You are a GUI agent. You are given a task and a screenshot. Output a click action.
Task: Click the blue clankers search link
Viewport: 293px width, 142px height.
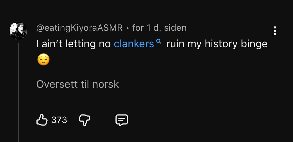tap(134, 44)
